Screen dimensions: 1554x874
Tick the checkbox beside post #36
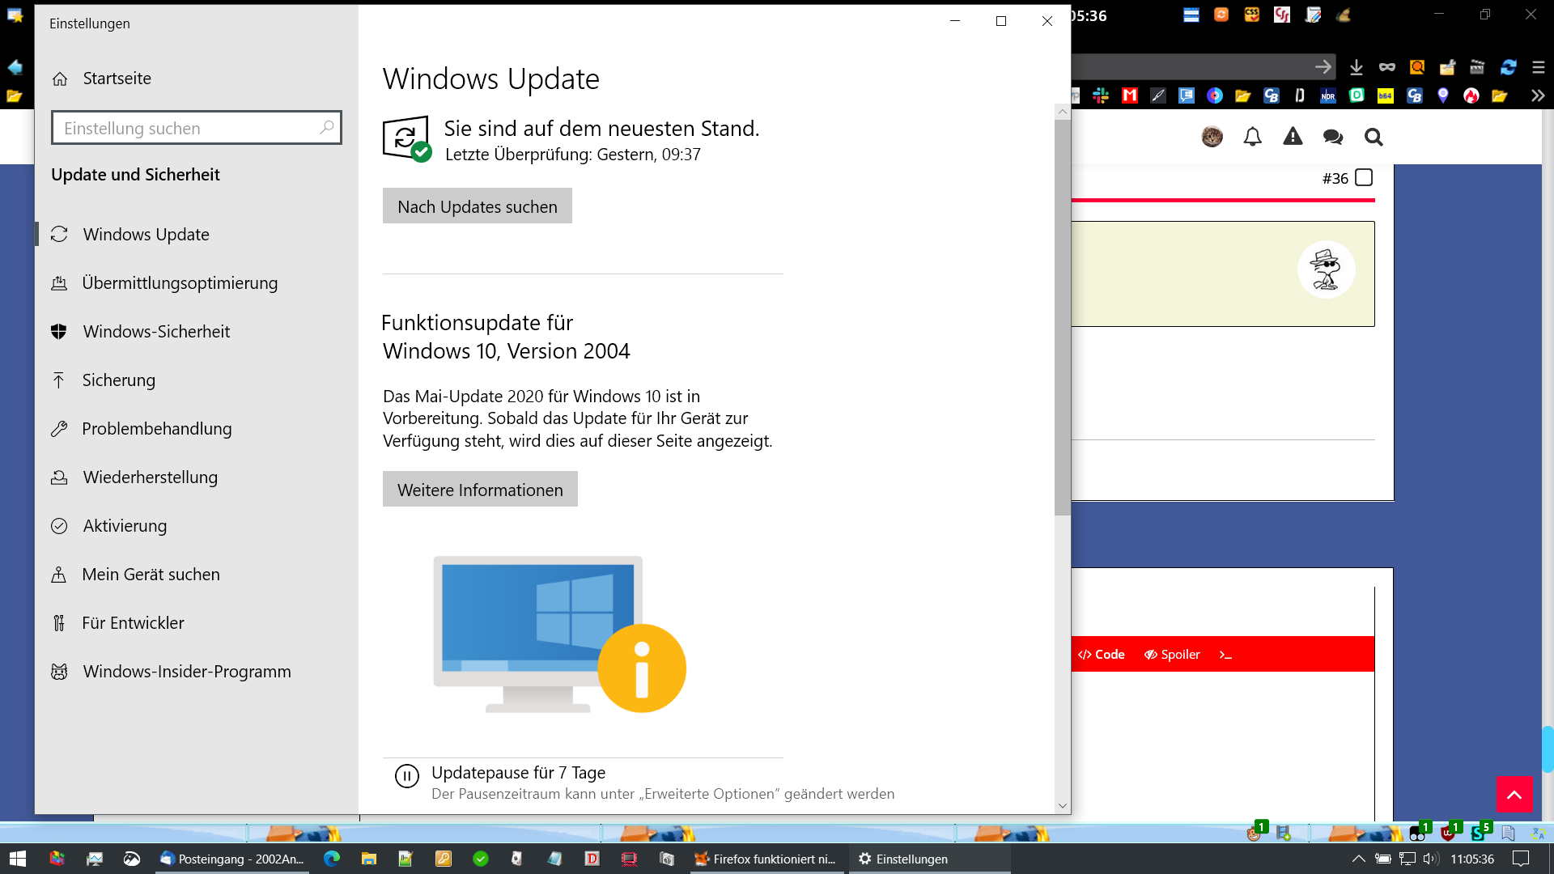[1364, 177]
